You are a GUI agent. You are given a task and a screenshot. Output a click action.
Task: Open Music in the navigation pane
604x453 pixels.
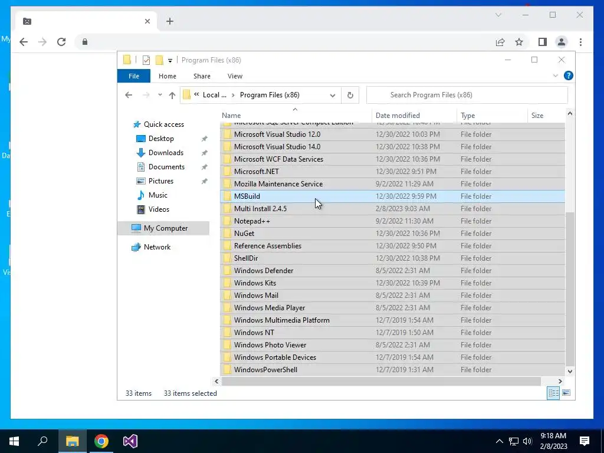click(158, 195)
